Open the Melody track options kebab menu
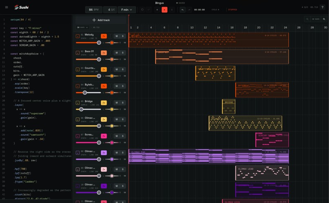 [x=110, y=36]
